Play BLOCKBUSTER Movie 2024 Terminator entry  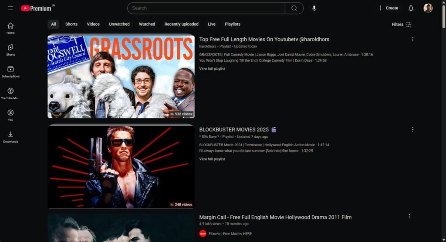[264, 145]
